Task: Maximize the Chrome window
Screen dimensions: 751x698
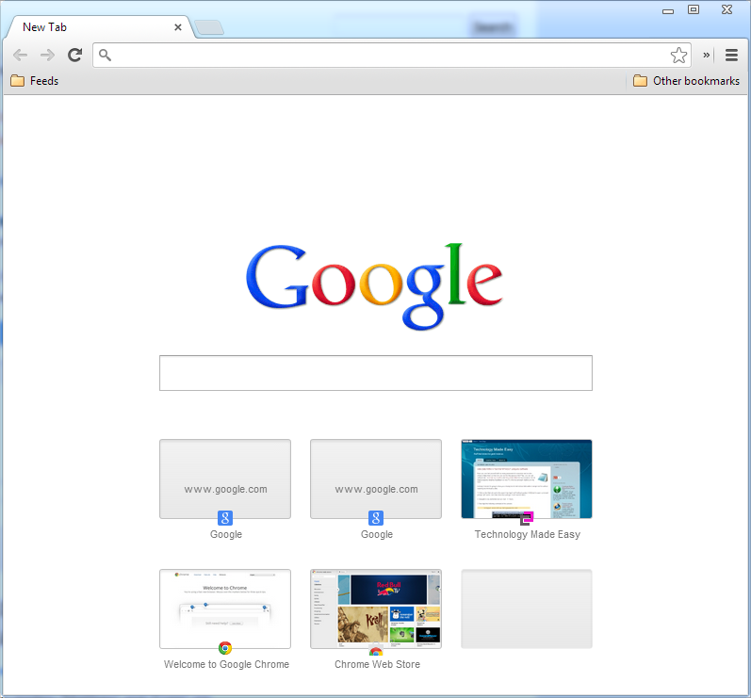Action: 693,9
